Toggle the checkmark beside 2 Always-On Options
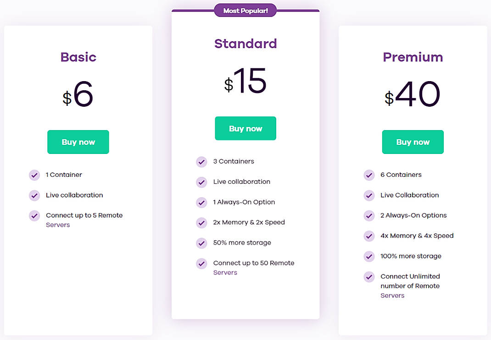The image size is (491, 340). pyautogui.click(x=369, y=215)
